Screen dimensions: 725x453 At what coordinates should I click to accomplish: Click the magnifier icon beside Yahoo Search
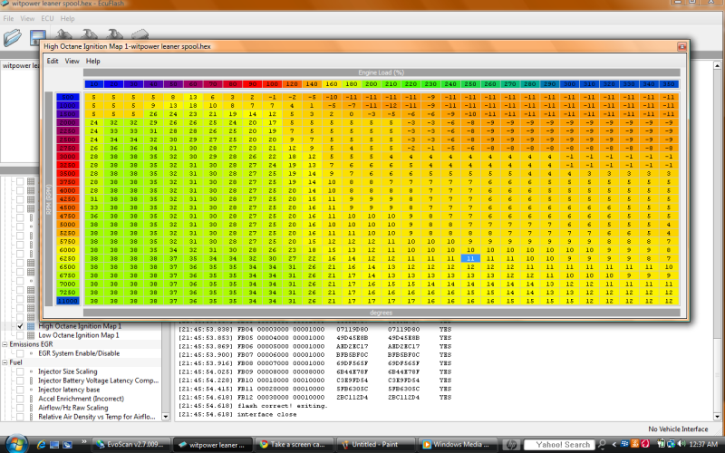(x=602, y=445)
